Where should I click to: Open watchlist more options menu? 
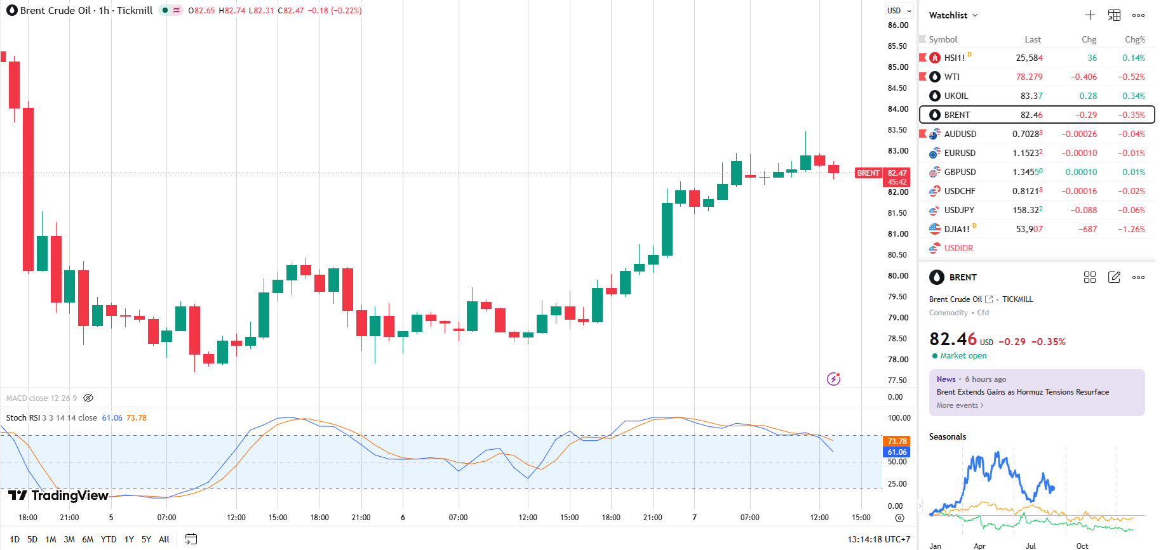click(x=1139, y=15)
